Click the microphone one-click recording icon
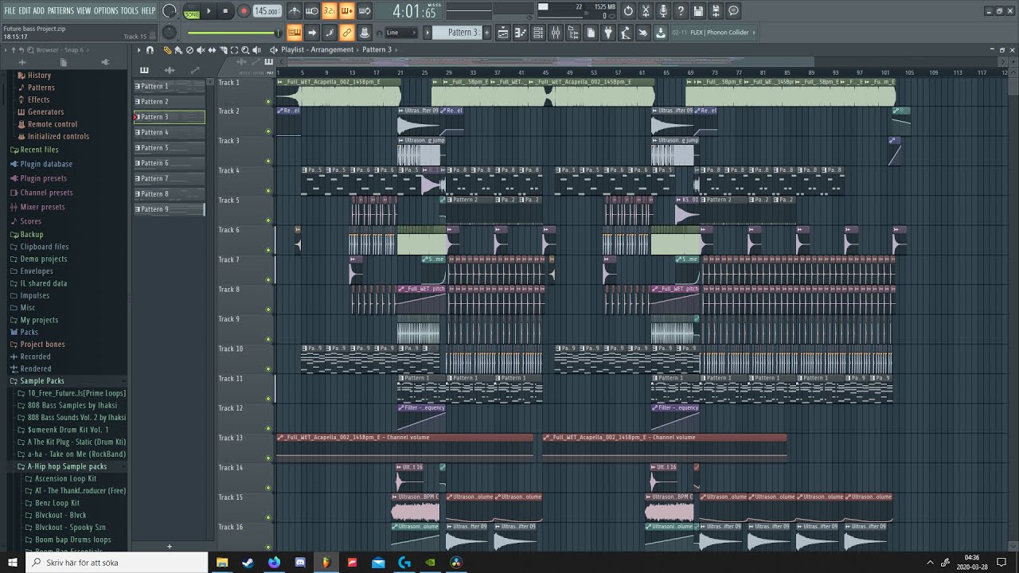 [x=663, y=11]
